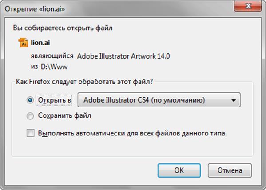This screenshot has height=190, width=266.
Task: Click the dropdown arrow beside «по умолчанию»
Action: pyautogui.click(x=234, y=100)
